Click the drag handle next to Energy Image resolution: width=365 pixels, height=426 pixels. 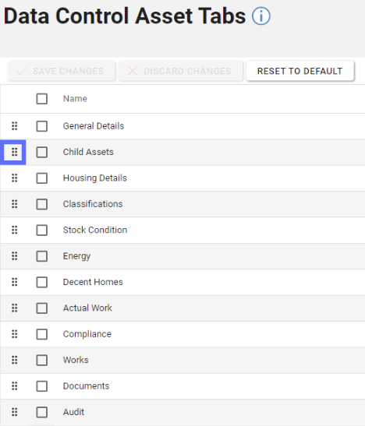point(14,256)
